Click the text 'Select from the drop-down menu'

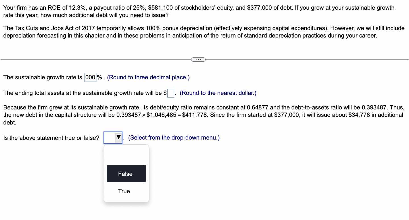tap(174, 138)
